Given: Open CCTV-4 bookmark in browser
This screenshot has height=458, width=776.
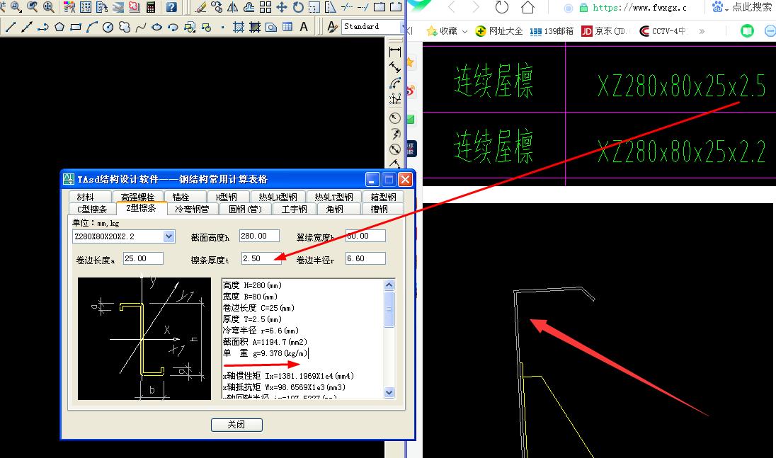Looking at the screenshot, I should (663, 31).
